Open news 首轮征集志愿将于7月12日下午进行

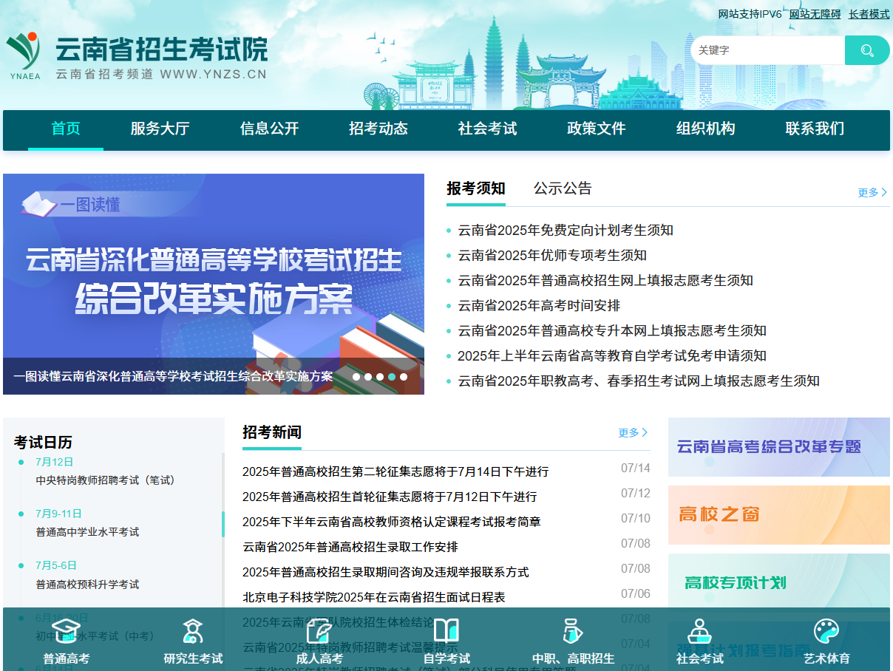pos(390,497)
